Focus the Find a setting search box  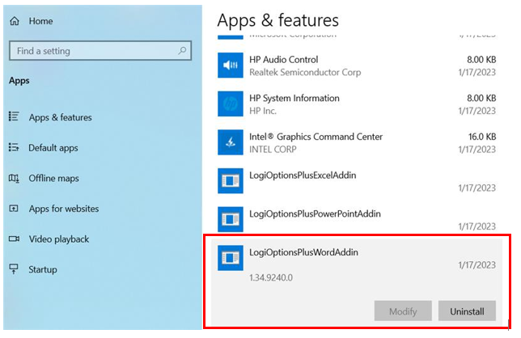tap(93, 51)
